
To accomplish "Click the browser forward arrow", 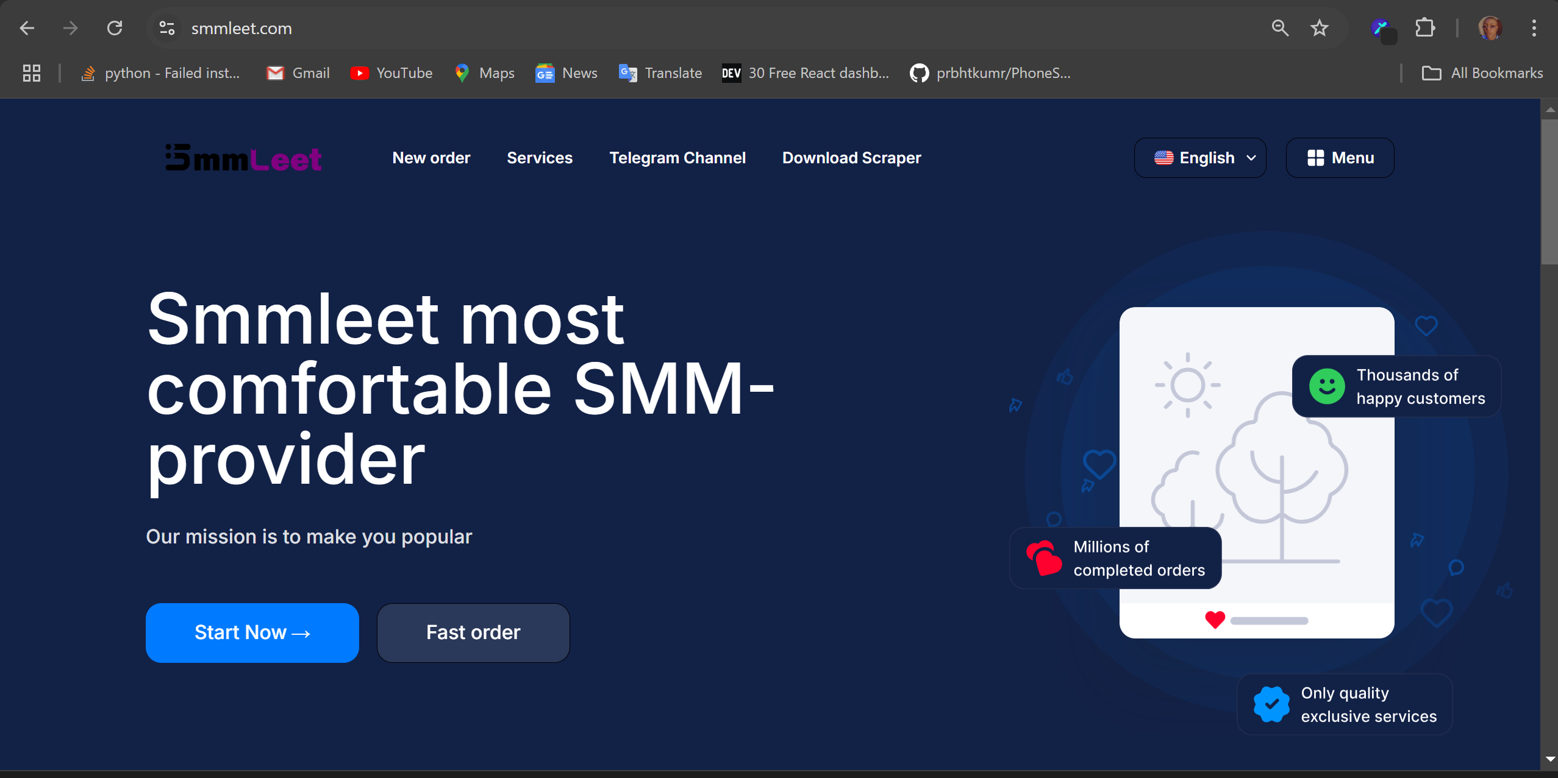I will click(x=71, y=28).
